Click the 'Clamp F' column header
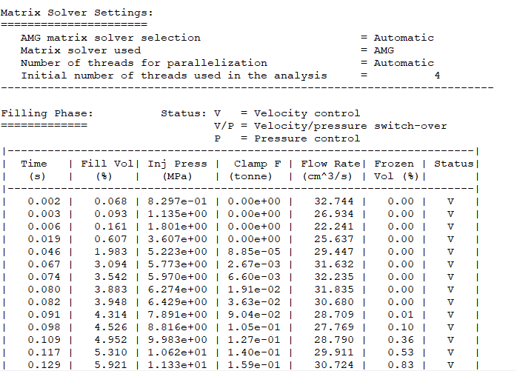This screenshot has height=371, width=517. click(258, 164)
